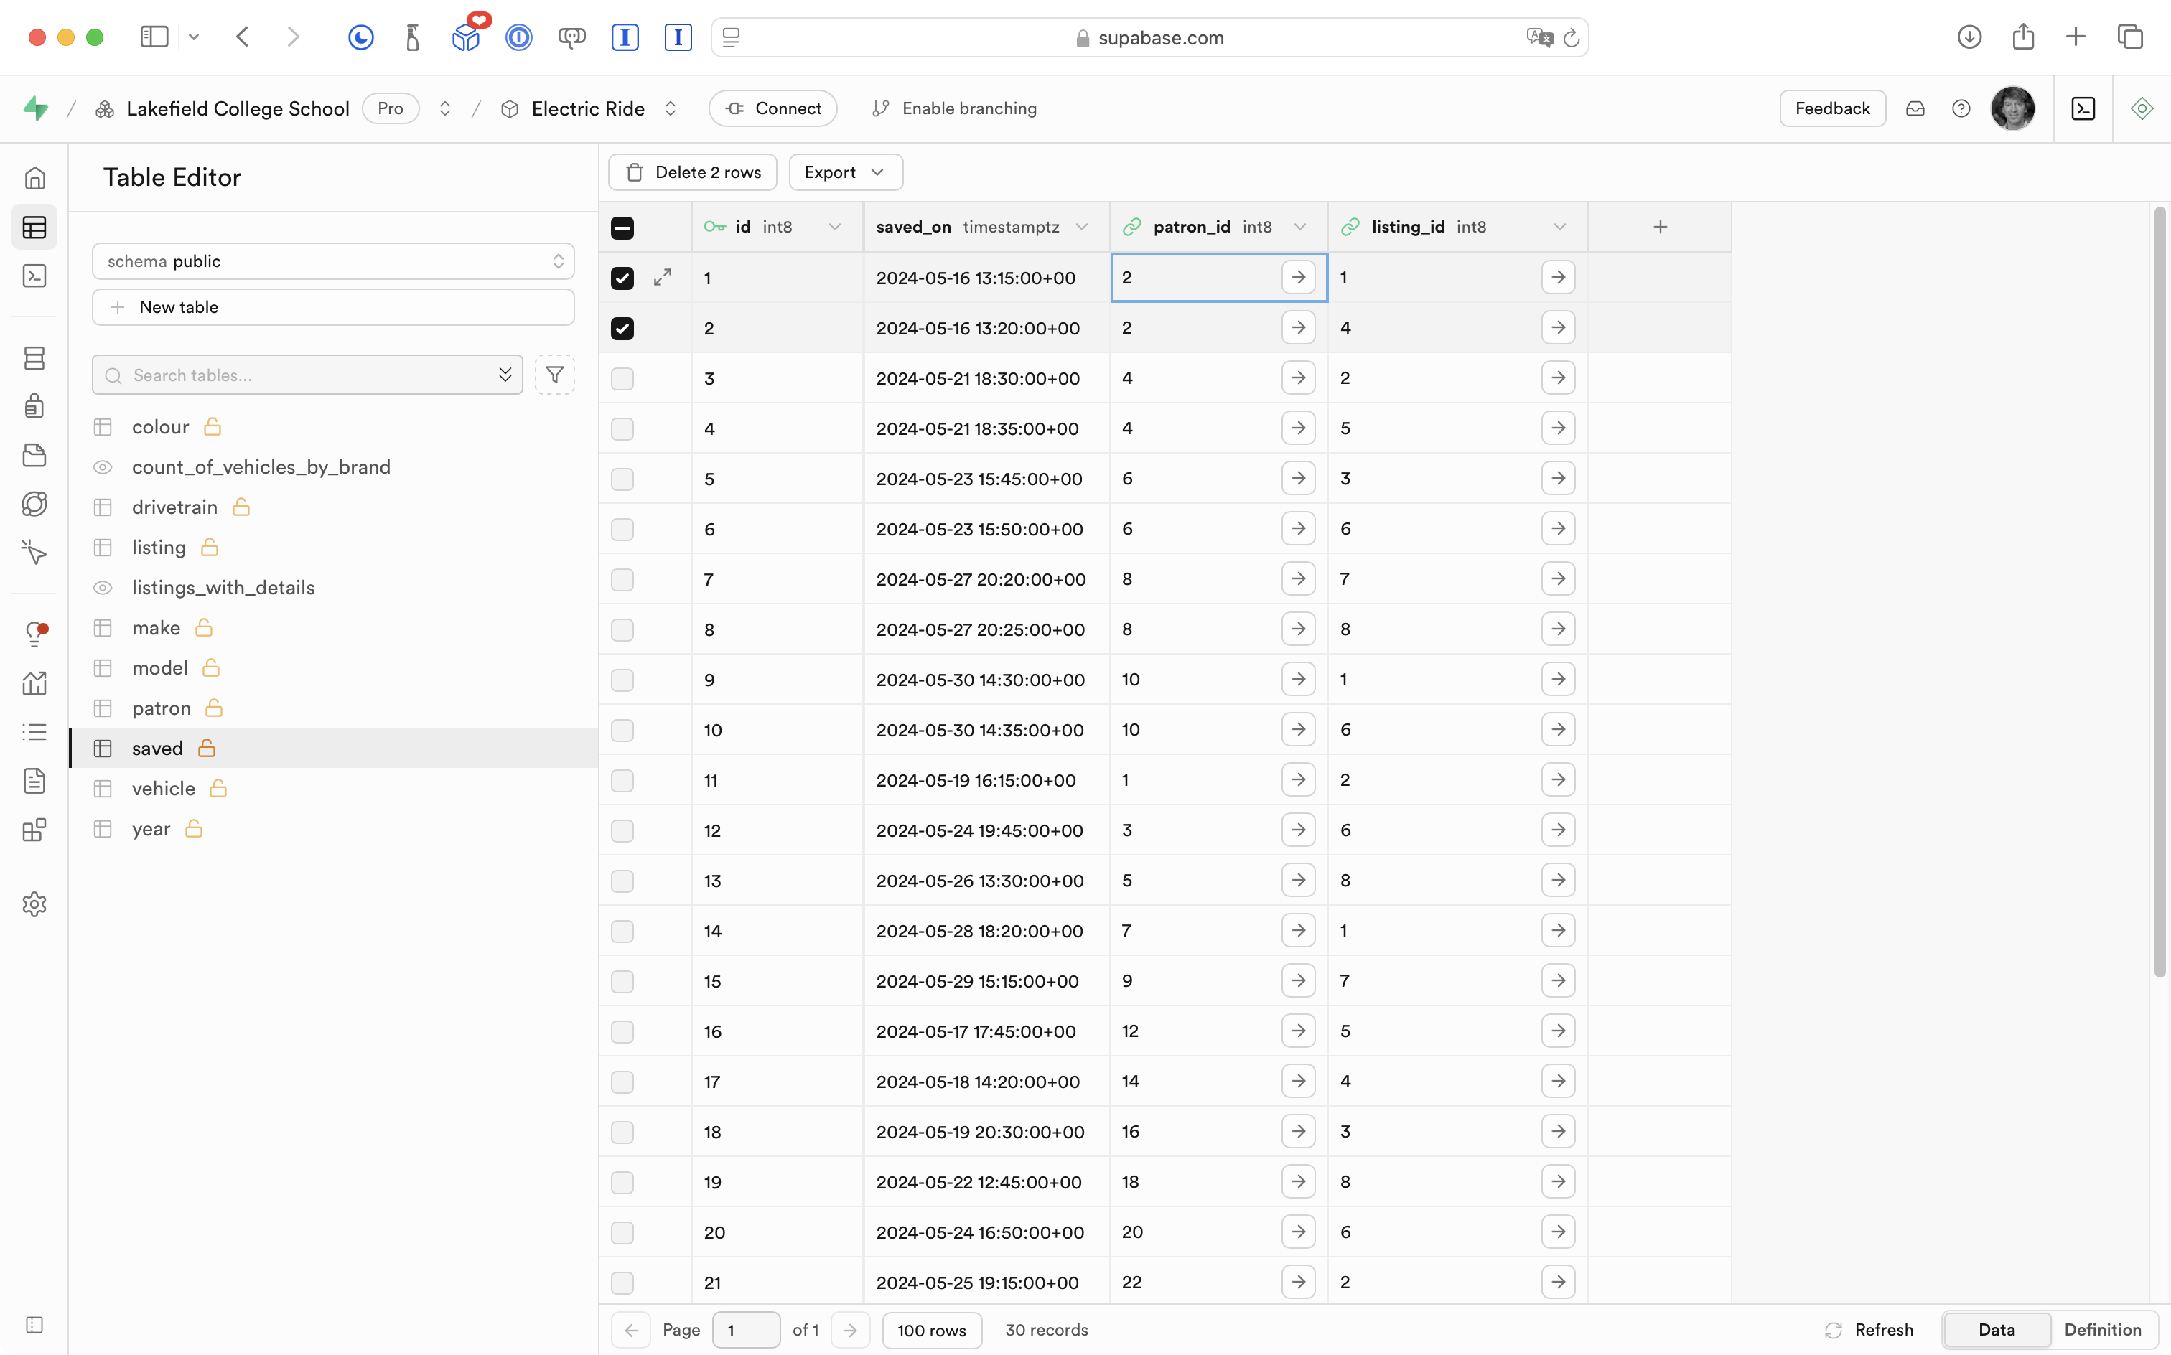Toggle the header select-all checkbox
2171x1355 pixels.
[622, 228]
